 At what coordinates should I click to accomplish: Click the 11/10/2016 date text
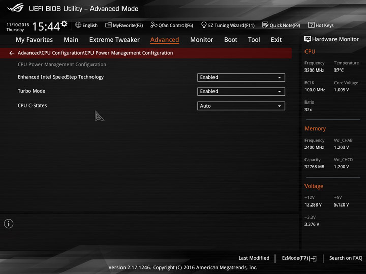[x=18, y=25]
